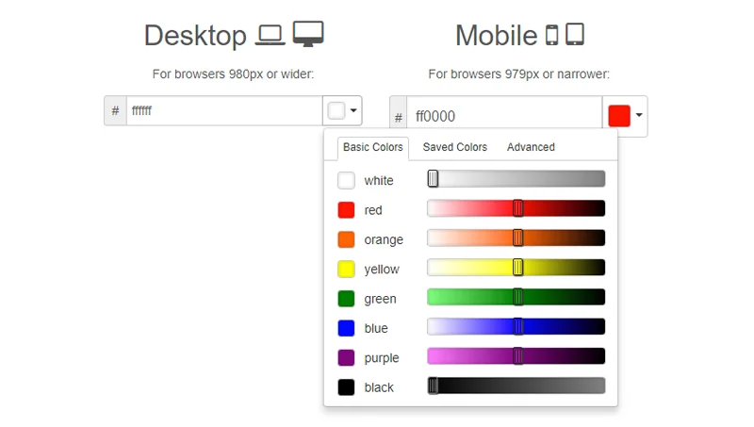Click the 'orange' color label
754x427 pixels.
coord(384,240)
